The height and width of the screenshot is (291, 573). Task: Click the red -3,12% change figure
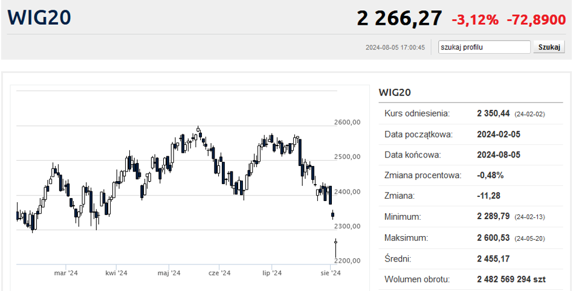pyautogui.click(x=475, y=20)
